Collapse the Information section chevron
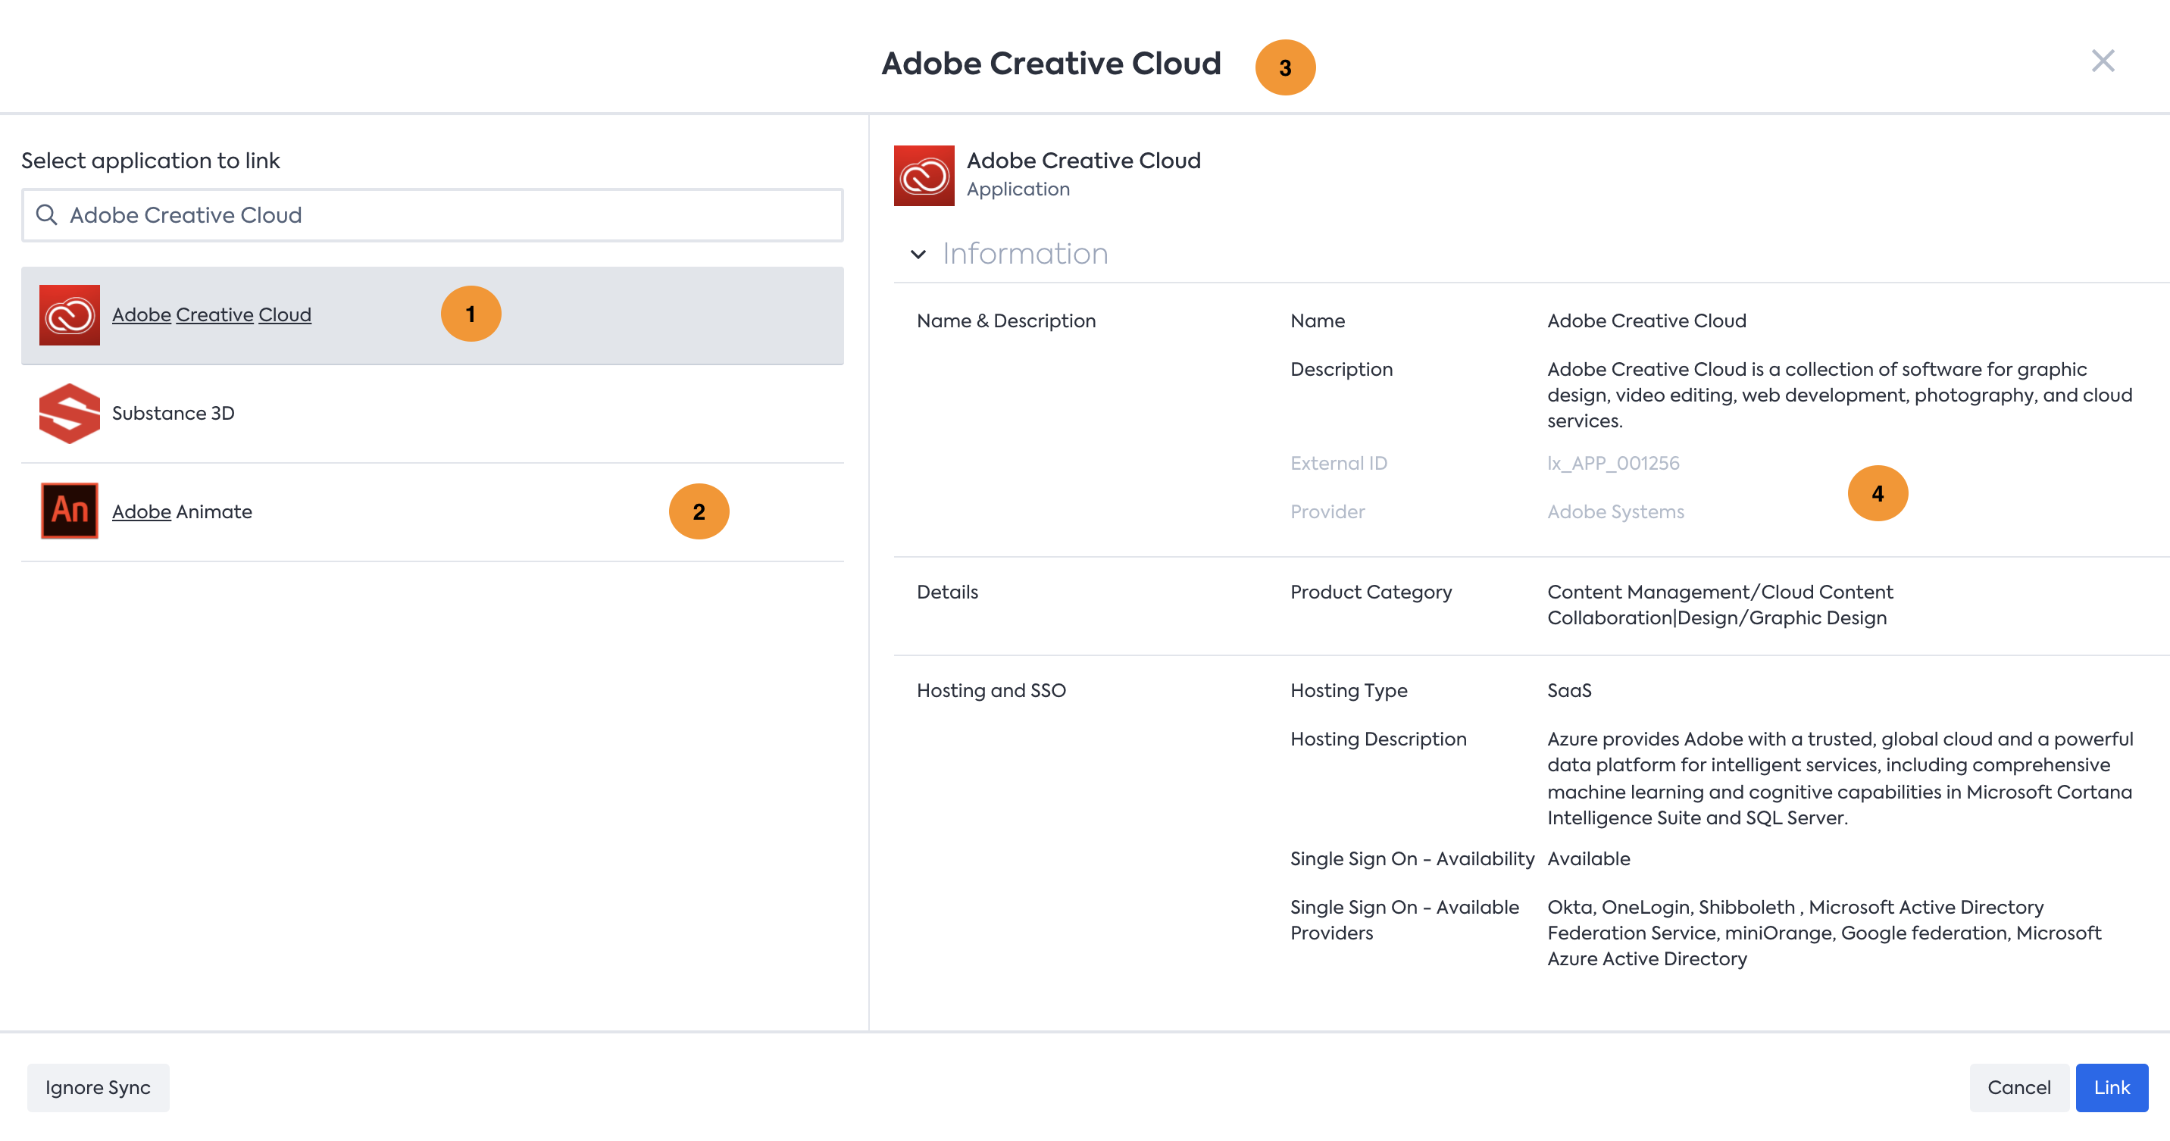This screenshot has width=2170, height=1141. pyautogui.click(x=918, y=255)
